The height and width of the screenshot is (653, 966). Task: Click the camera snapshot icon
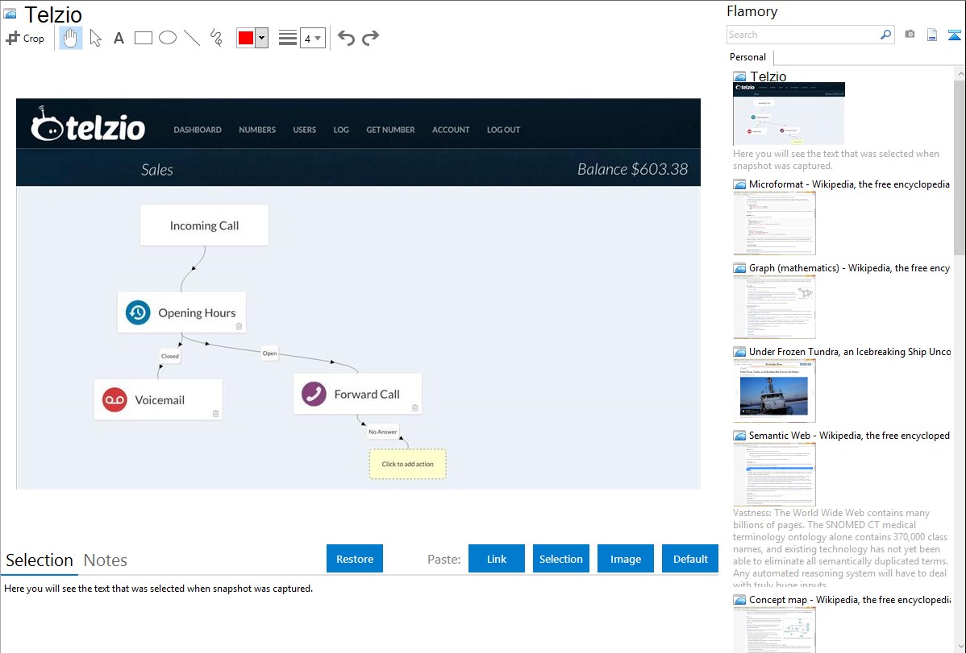(x=910, y=35)
